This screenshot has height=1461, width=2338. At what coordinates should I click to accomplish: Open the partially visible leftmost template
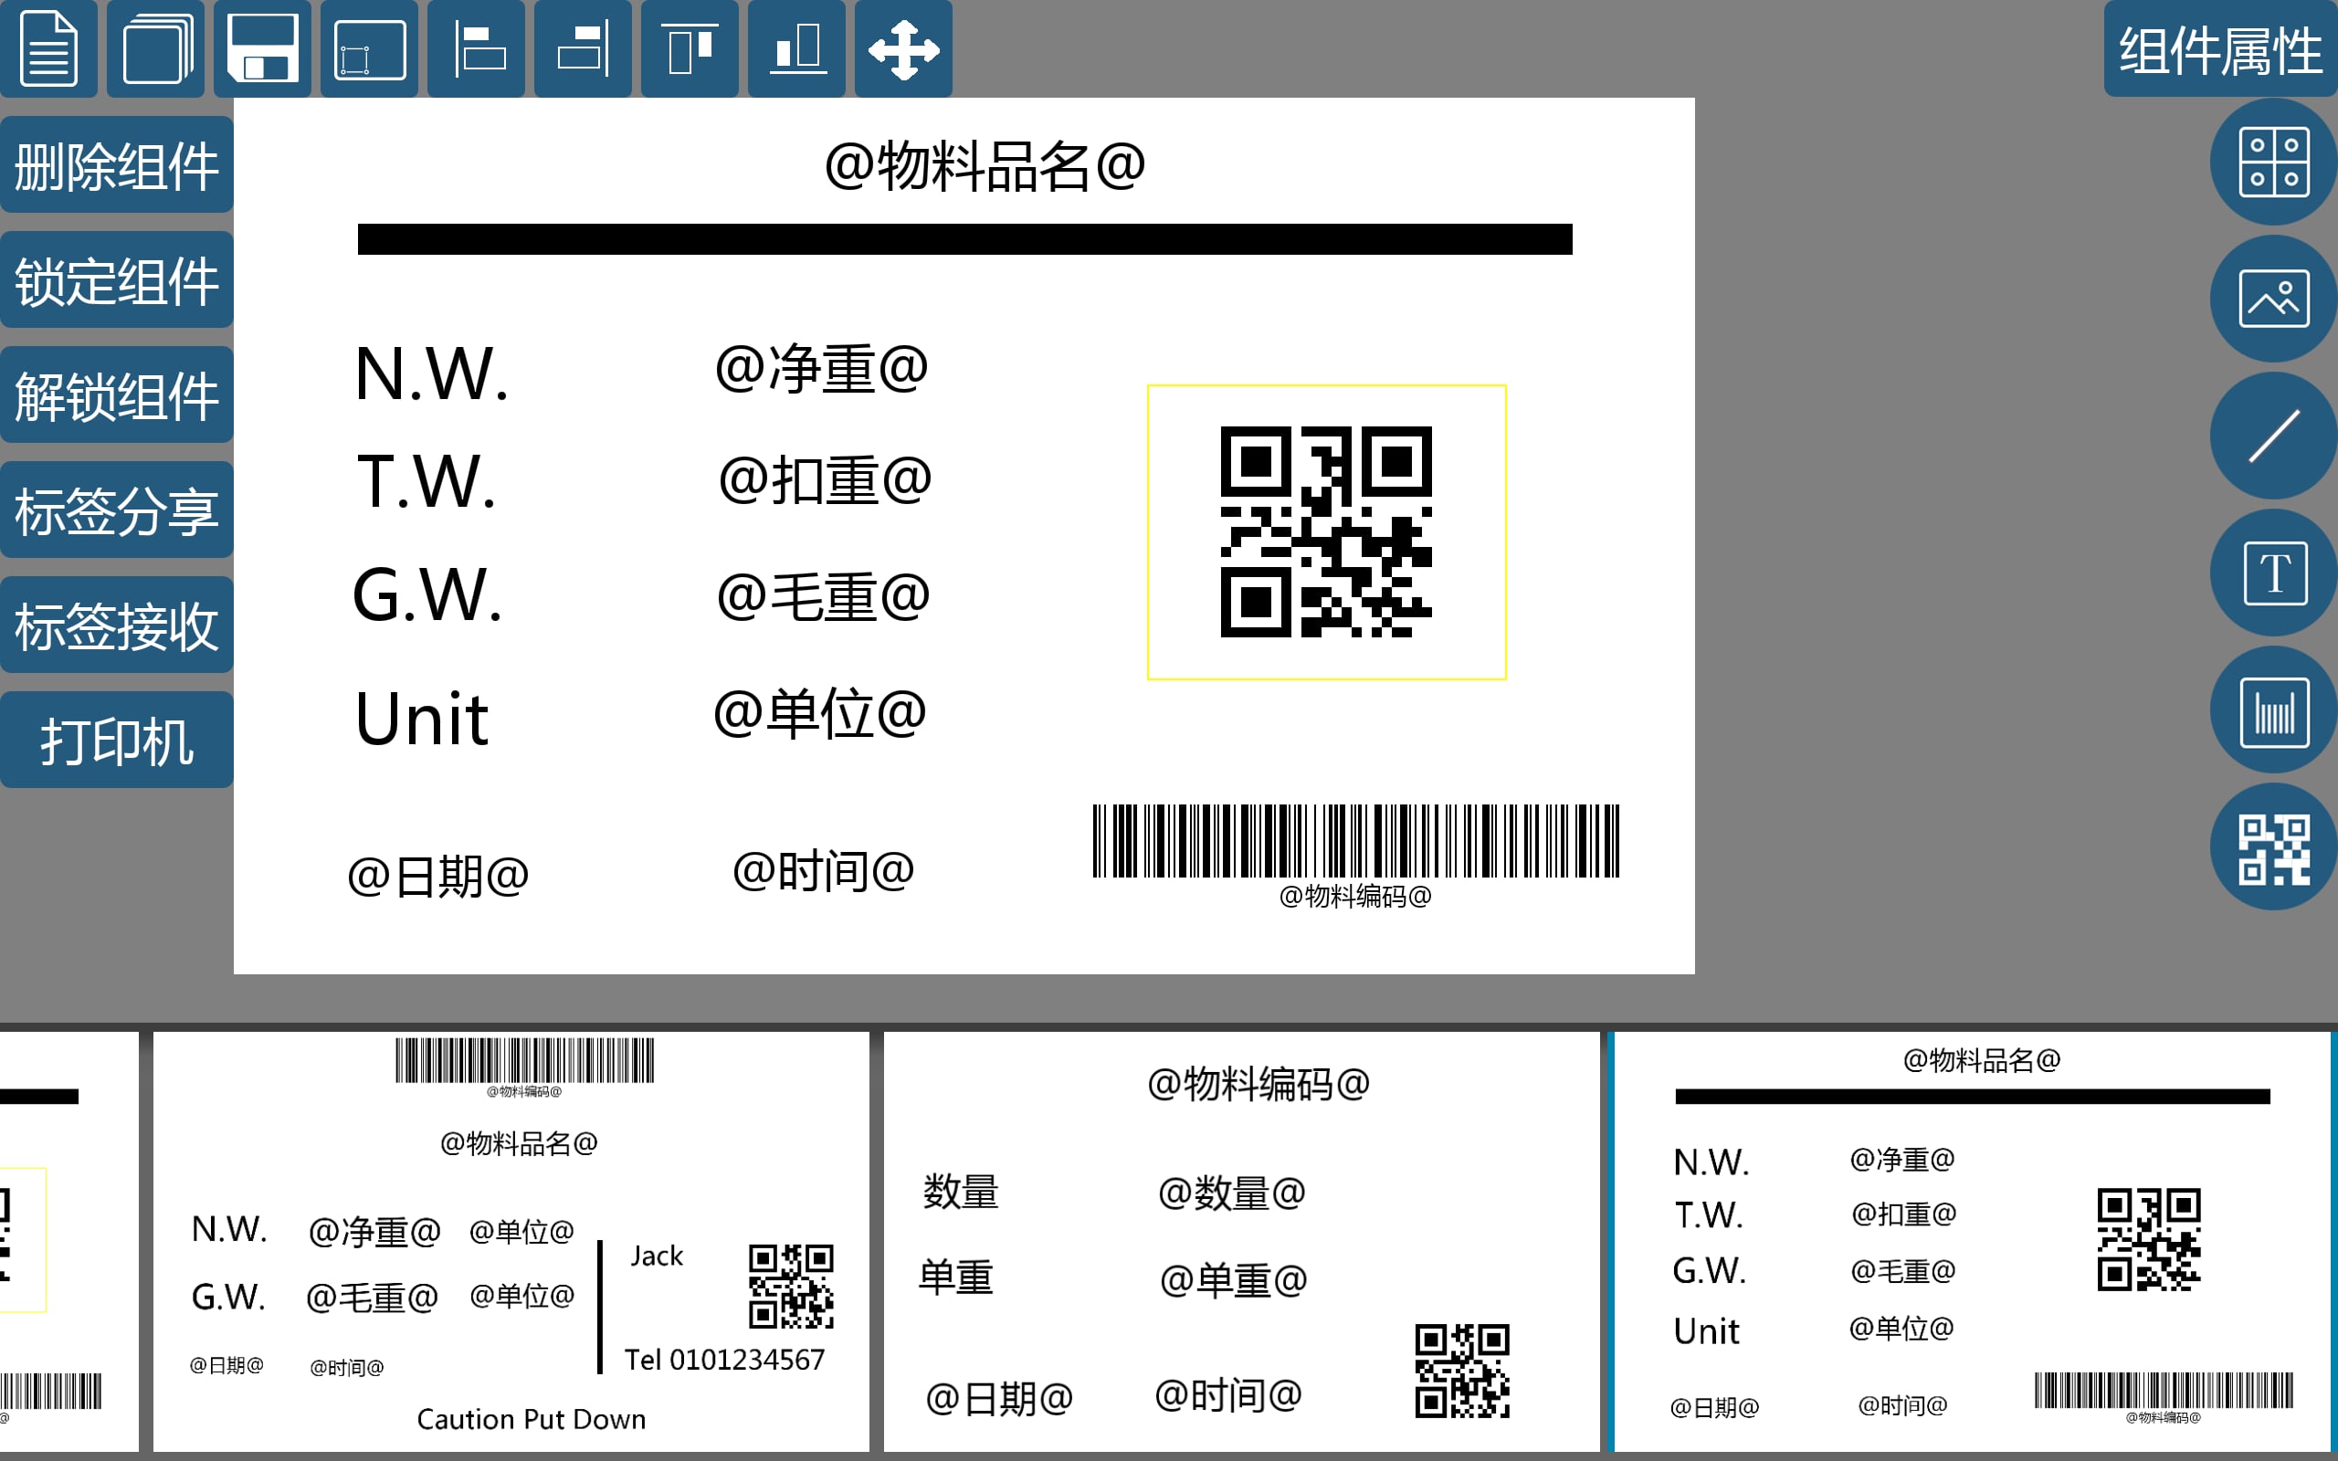68,1242
